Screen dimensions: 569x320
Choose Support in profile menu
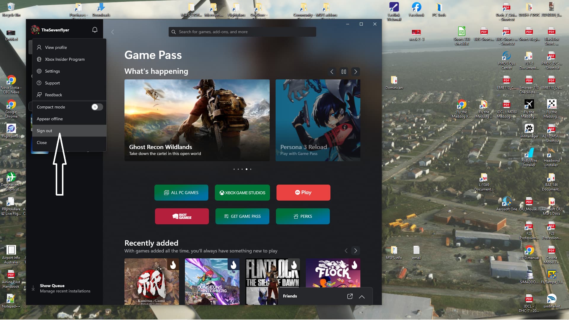(x=69, y=83)
